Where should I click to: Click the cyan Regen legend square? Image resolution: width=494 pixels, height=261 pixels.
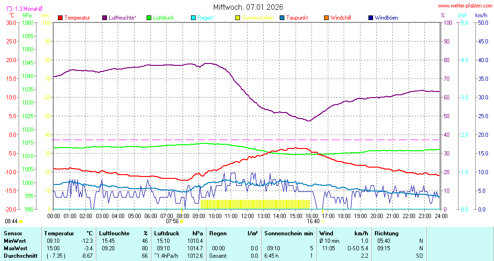[x=193, y=18]
